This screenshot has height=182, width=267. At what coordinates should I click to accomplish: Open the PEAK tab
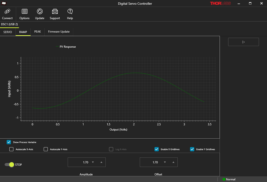(37, 32)
